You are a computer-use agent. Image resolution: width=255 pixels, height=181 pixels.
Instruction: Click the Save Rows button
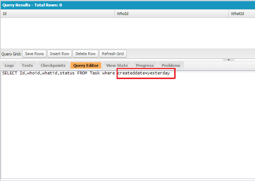(34, 54)
